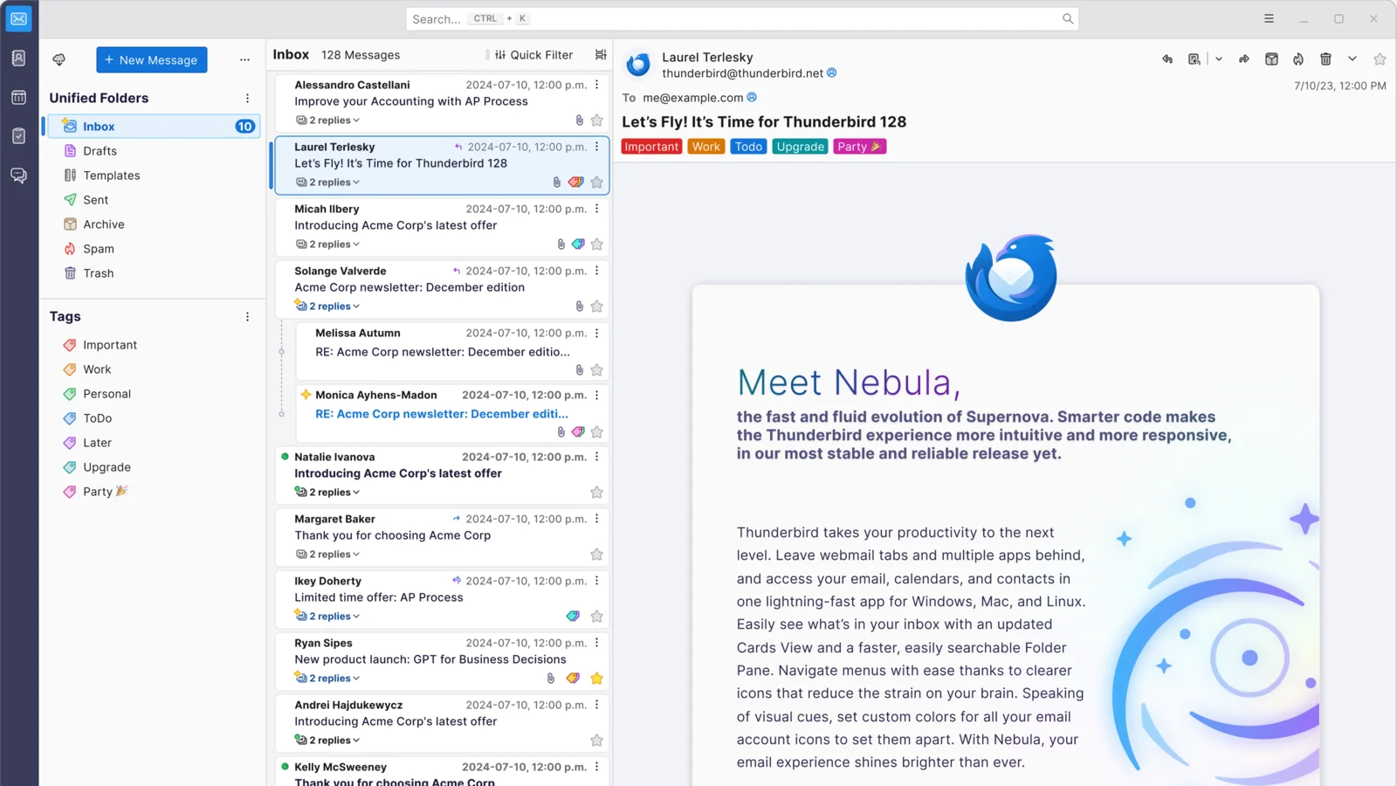Open the Calendar space
This screenshot has height=786, width=1397.
pyautogui.click(x=18, y=97)
